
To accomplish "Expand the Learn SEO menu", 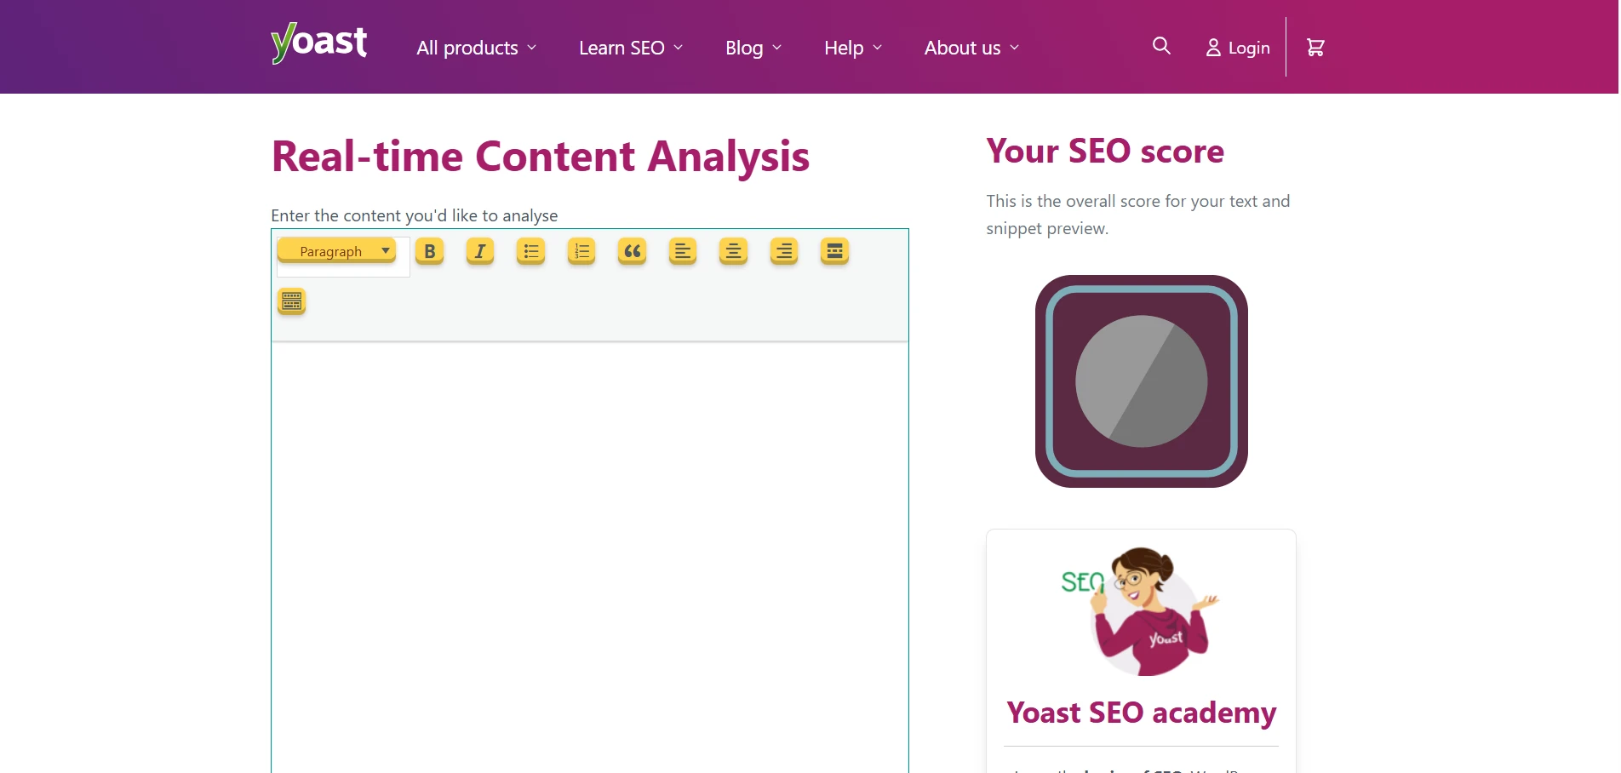I will click(630, 48).
